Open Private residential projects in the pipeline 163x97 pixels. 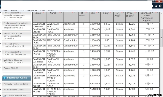15,53
